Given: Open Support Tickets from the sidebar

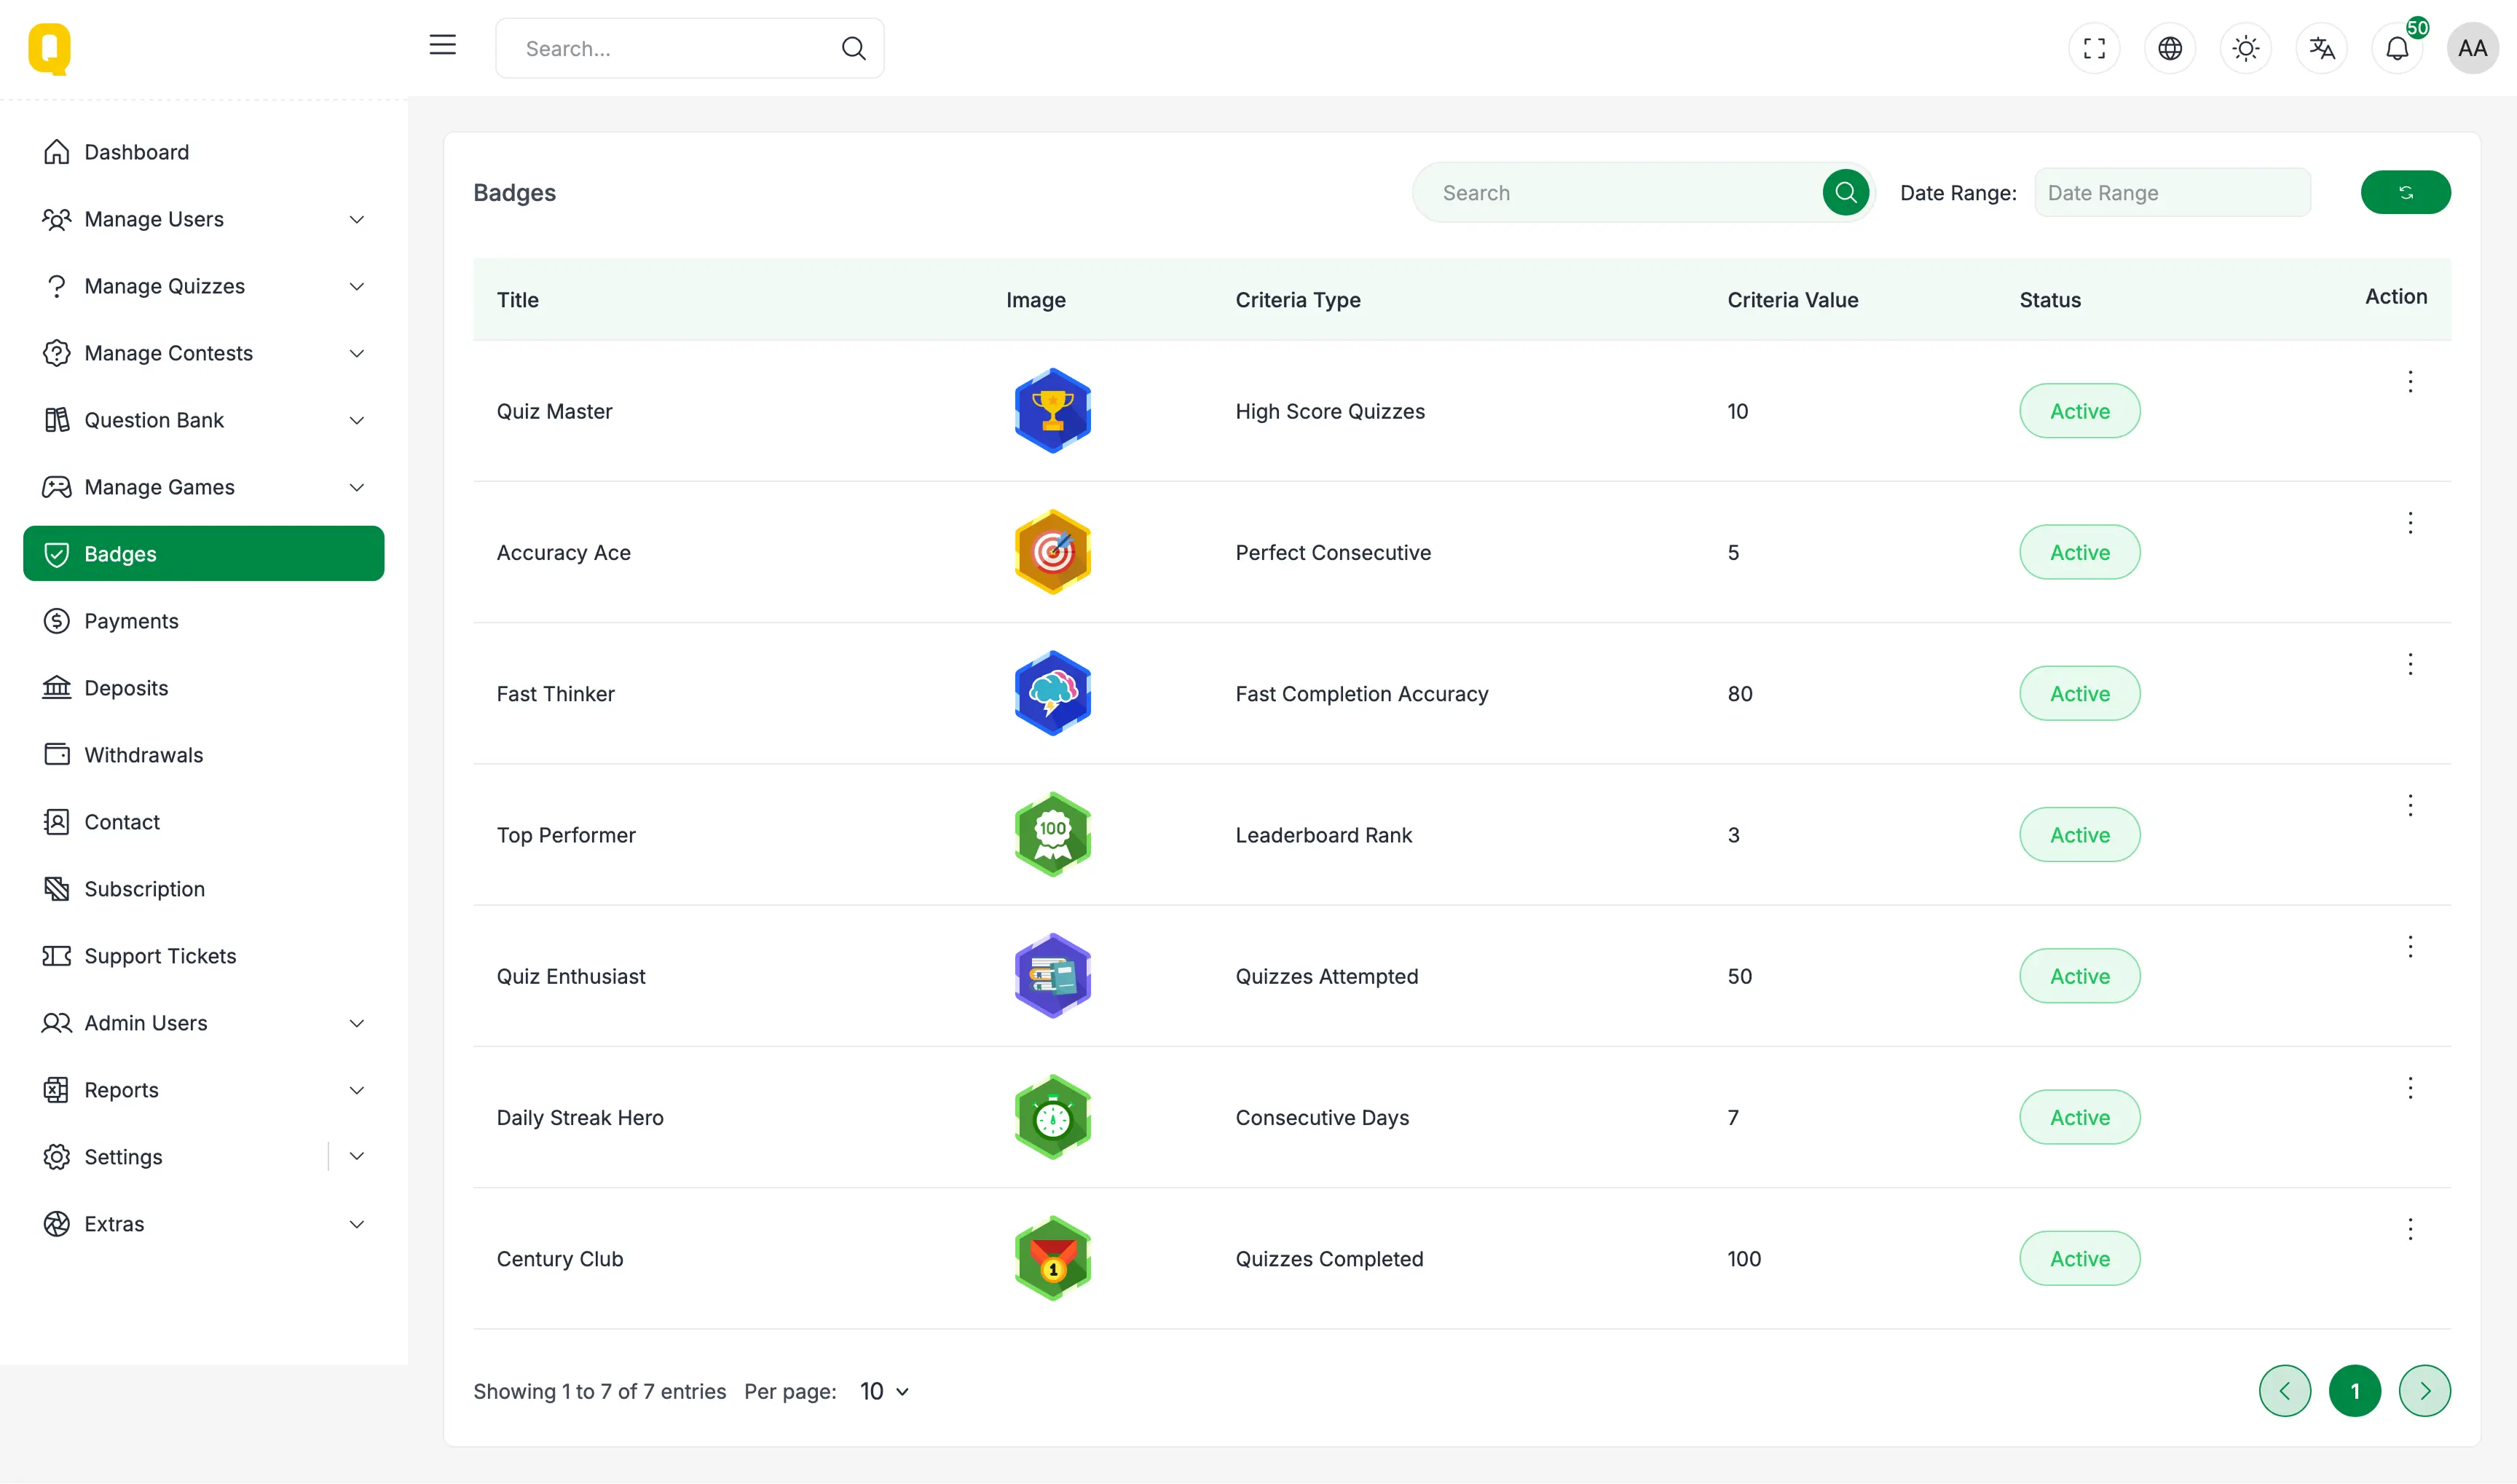Looking at the screenshot, I should (160, 956).
